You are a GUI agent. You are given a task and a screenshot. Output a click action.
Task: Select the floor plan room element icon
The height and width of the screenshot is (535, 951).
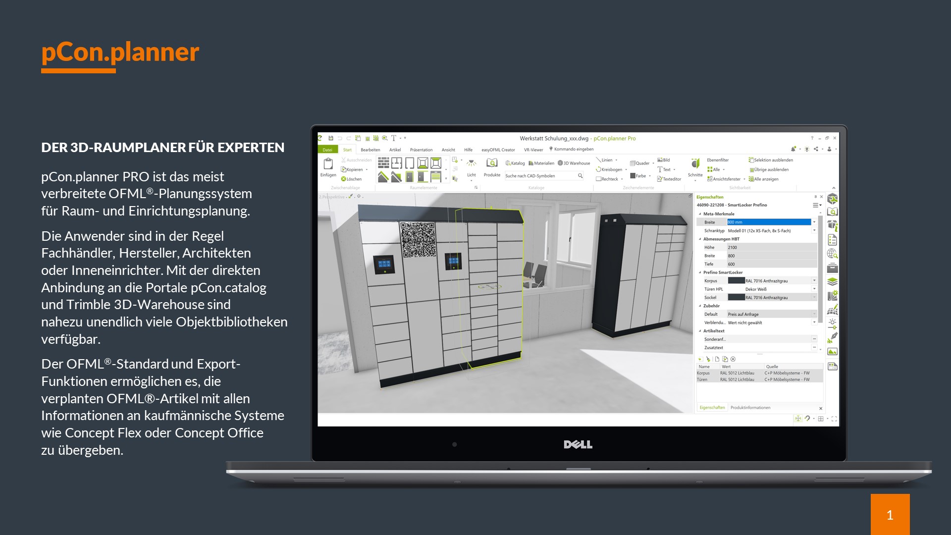click(397, 163)
